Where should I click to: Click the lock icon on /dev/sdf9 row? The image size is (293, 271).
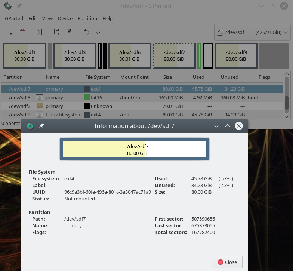point(40,115)
